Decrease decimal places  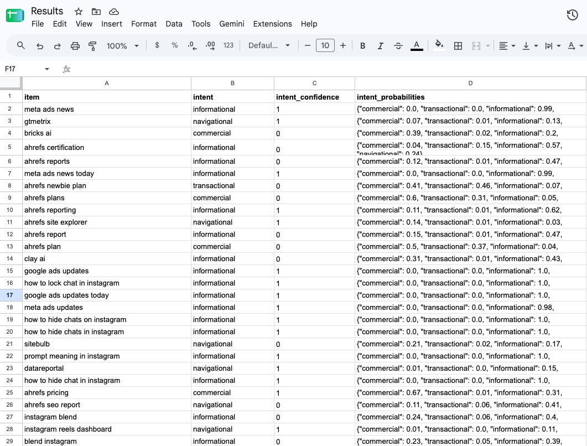pyautogui.click(x=192, y=46)
